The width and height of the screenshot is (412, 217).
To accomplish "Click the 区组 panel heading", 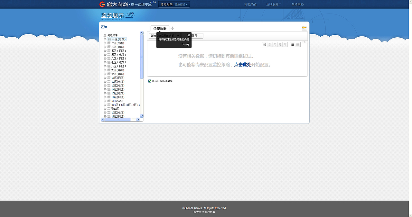I will [104, 27].
